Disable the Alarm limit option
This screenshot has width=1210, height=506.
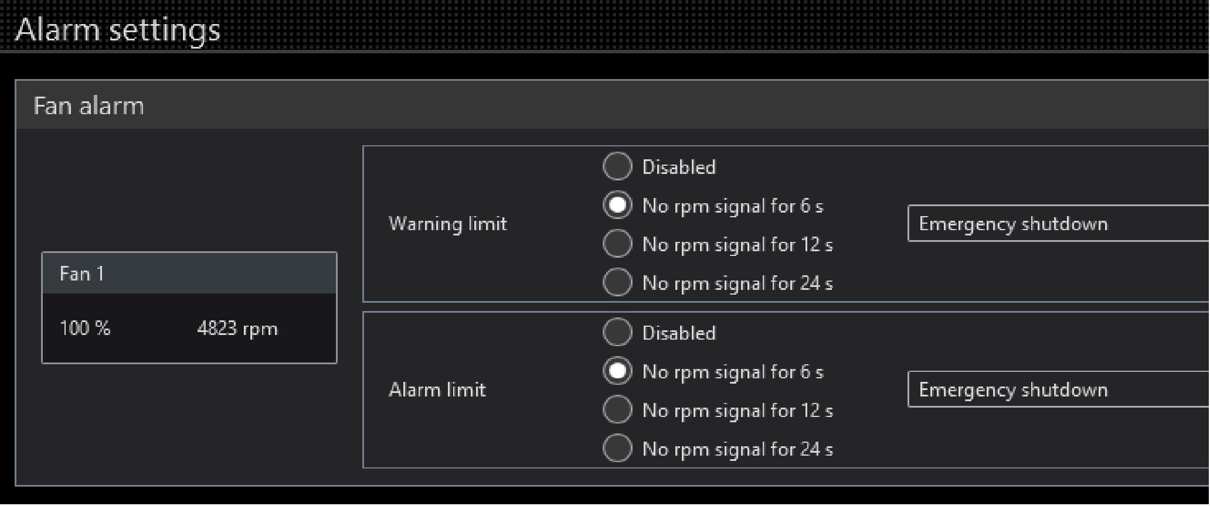[x=617, y=333]
